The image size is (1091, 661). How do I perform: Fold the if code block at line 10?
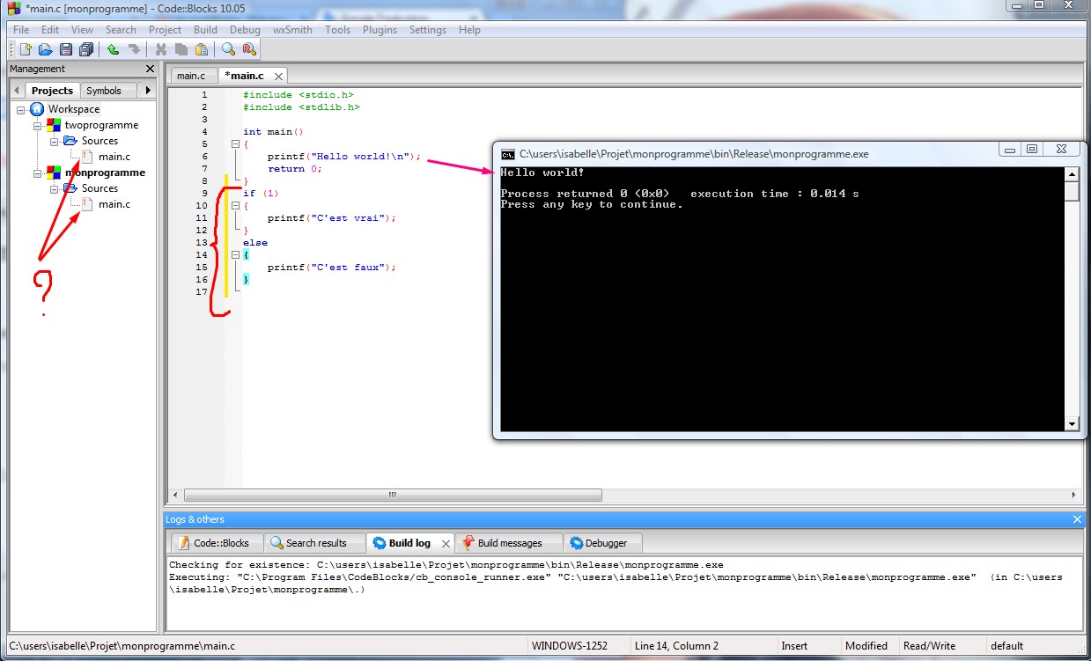point(235,206)
